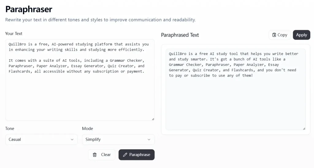This screenshot has height=168, width=314.
Task: Copy the paraphrased text with the Copy button
Action: [280, 35]
